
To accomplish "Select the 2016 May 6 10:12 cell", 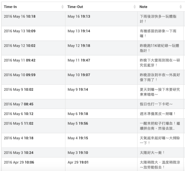I will 33,114.
